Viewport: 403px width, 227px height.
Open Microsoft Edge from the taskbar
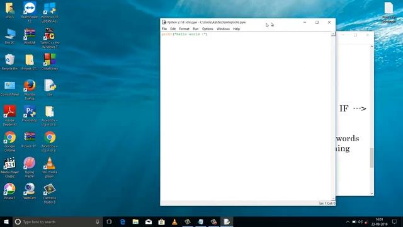123,221
